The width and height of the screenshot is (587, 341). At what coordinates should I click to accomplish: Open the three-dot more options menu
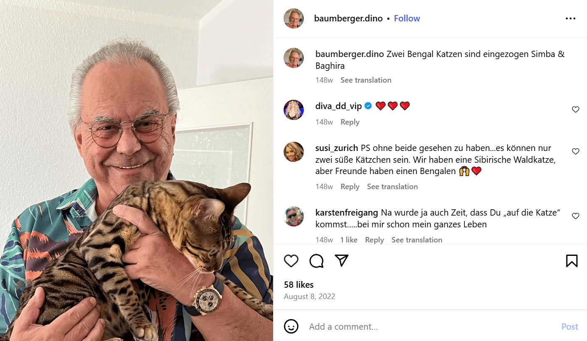click(570, 18)
